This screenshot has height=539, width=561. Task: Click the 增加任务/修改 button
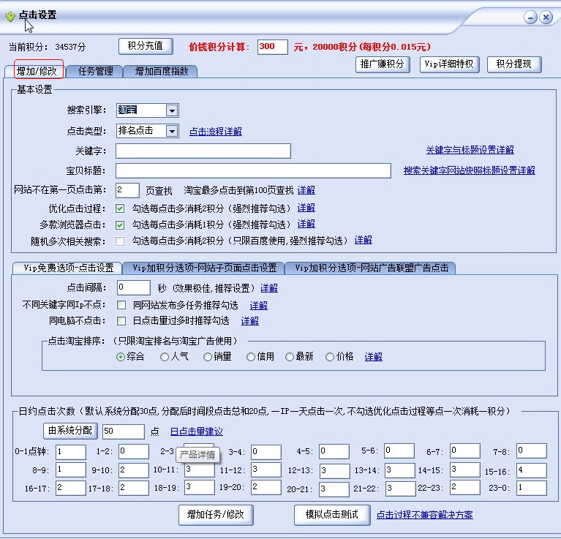pos(216,515)
